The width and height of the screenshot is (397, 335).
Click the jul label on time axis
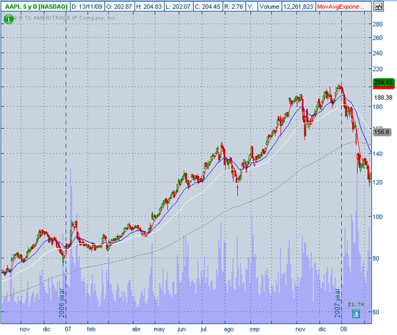(x=203, y=329)
